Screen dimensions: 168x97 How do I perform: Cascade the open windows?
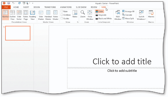[x=127, y=15]
